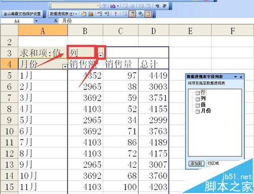Toggle the Always Display Items icon
254x194 pixels.
tap(132, 14)
